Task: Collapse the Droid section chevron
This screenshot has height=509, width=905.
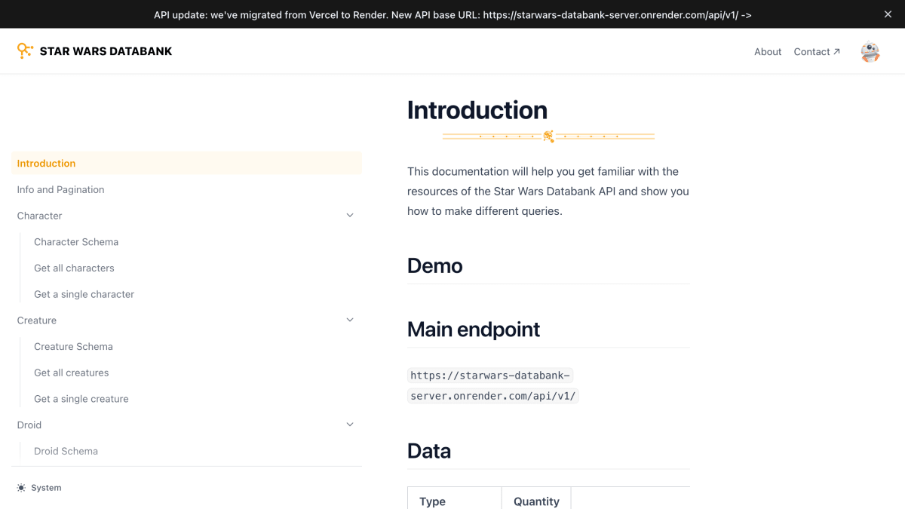Action: [x=350, y=425]
